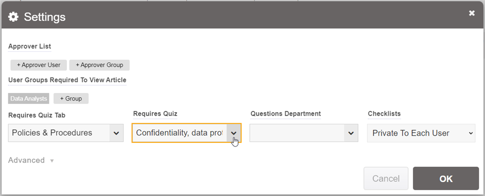Open the Checklists Private To Each User dropdown
This screenshot has width=485, height=196.
click(421, 133)
